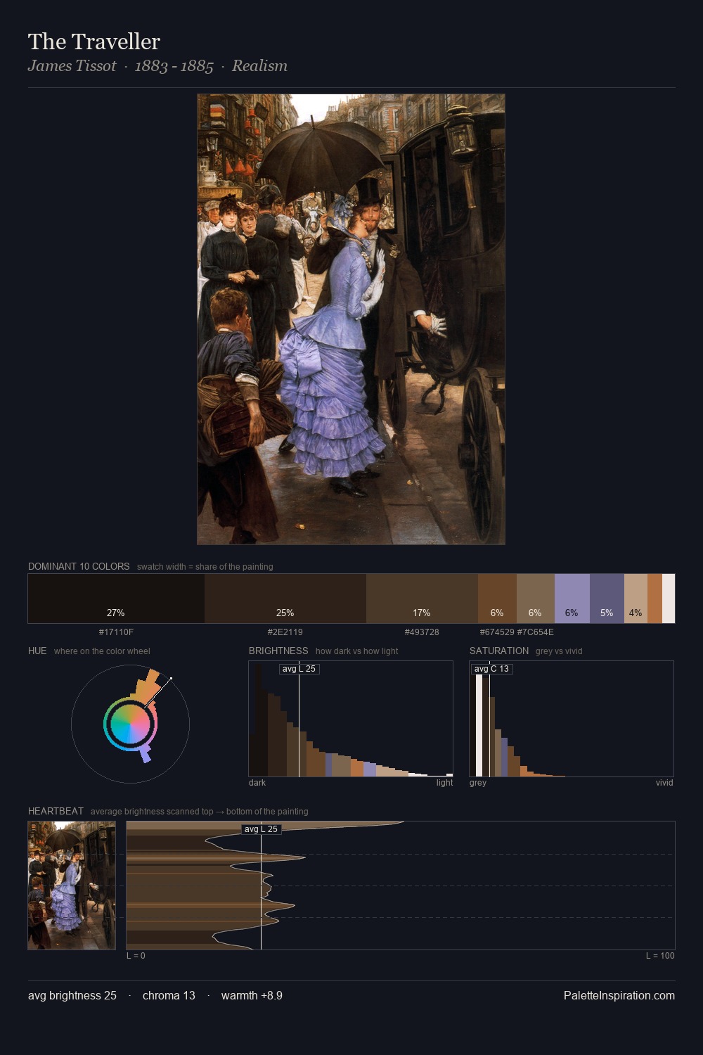
Task: Click the DOMINANT 10 COLORS heading
Action: pyautogui.click(x=79, y=566)
